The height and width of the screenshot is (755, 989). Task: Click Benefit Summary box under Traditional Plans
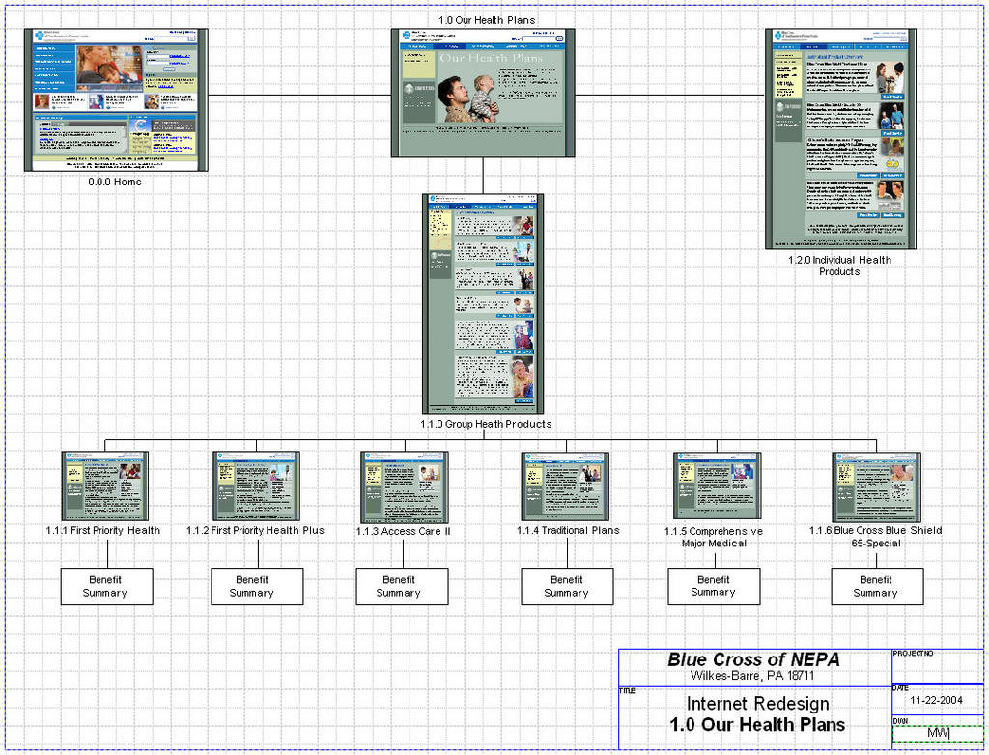567,587
